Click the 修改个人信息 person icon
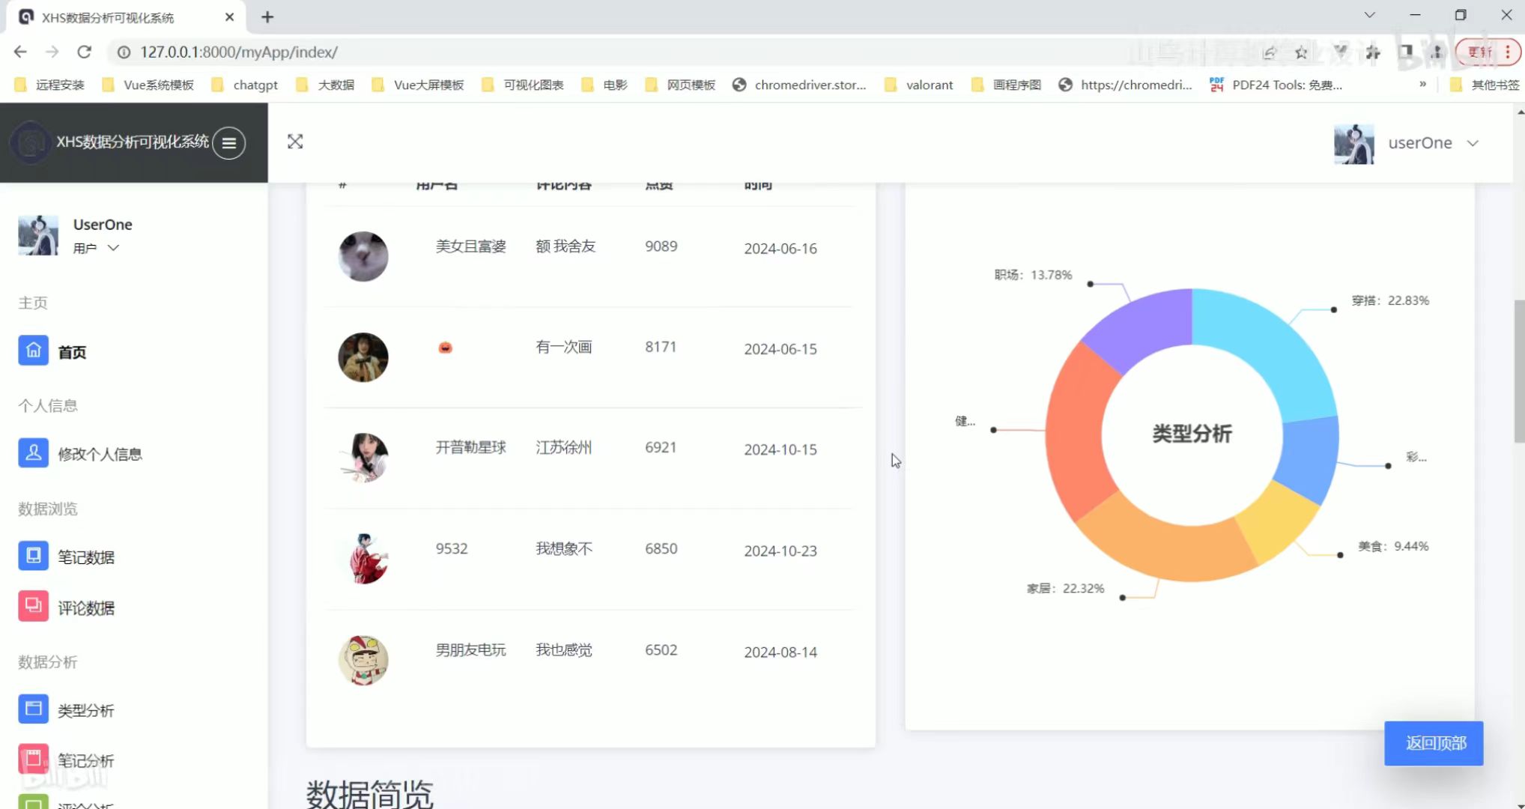Viewport: 1525px width, 809px height. (x=33, y=453)
